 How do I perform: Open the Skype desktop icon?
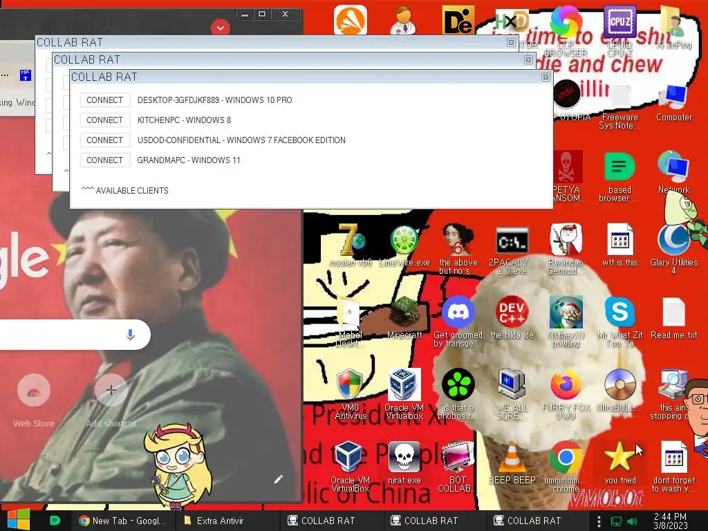620,322
